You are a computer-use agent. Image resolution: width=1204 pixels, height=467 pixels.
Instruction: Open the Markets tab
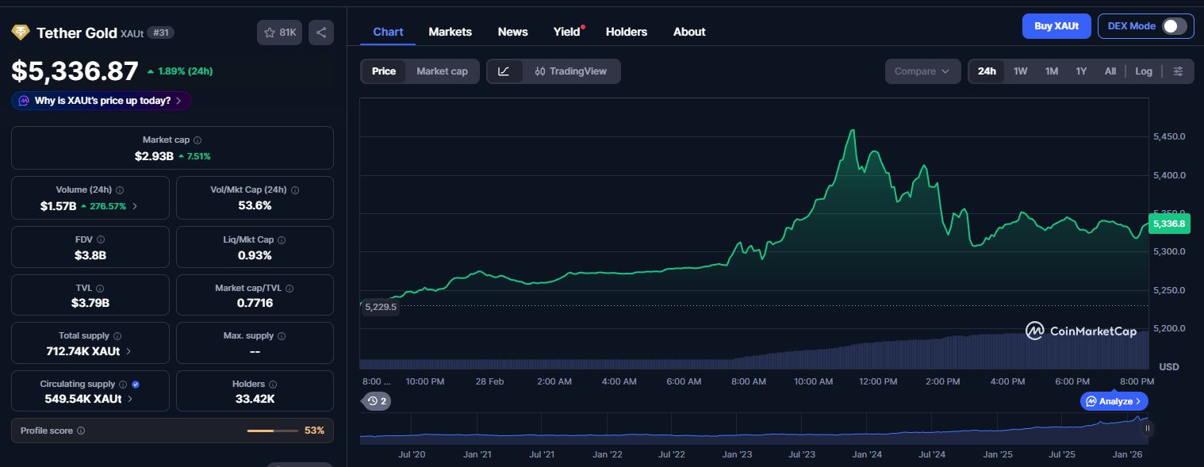(450, 32)
